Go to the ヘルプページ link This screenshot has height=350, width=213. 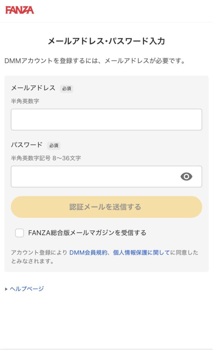click(27, 289)
